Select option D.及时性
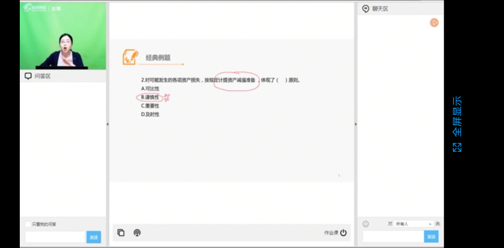Screen dimensions: 504x248 [150, 114]
